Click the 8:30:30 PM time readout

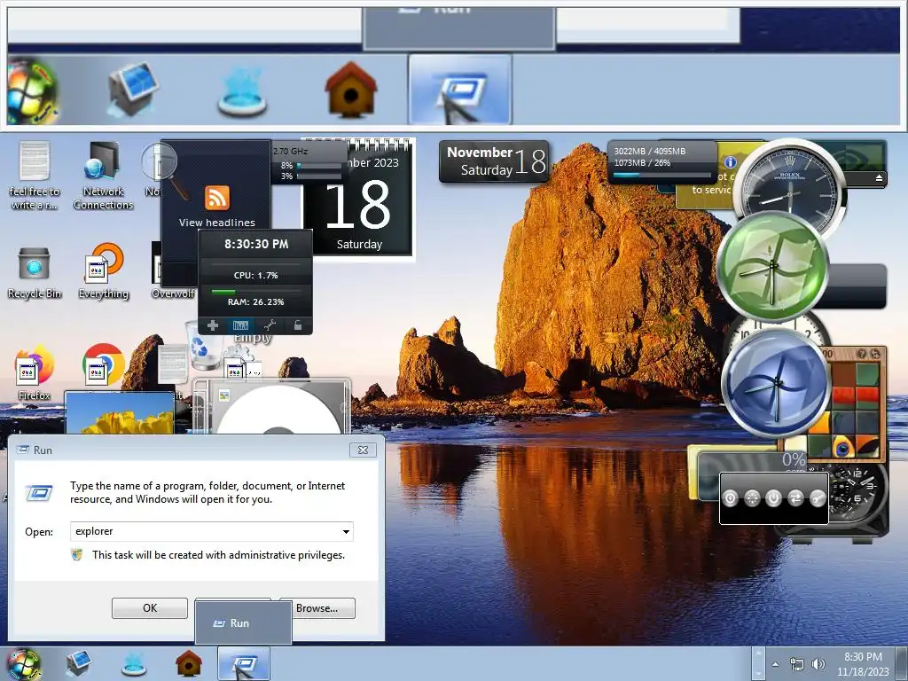256,244
